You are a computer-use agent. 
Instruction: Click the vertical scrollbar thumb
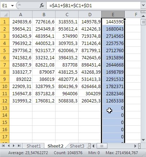point(143,22)
